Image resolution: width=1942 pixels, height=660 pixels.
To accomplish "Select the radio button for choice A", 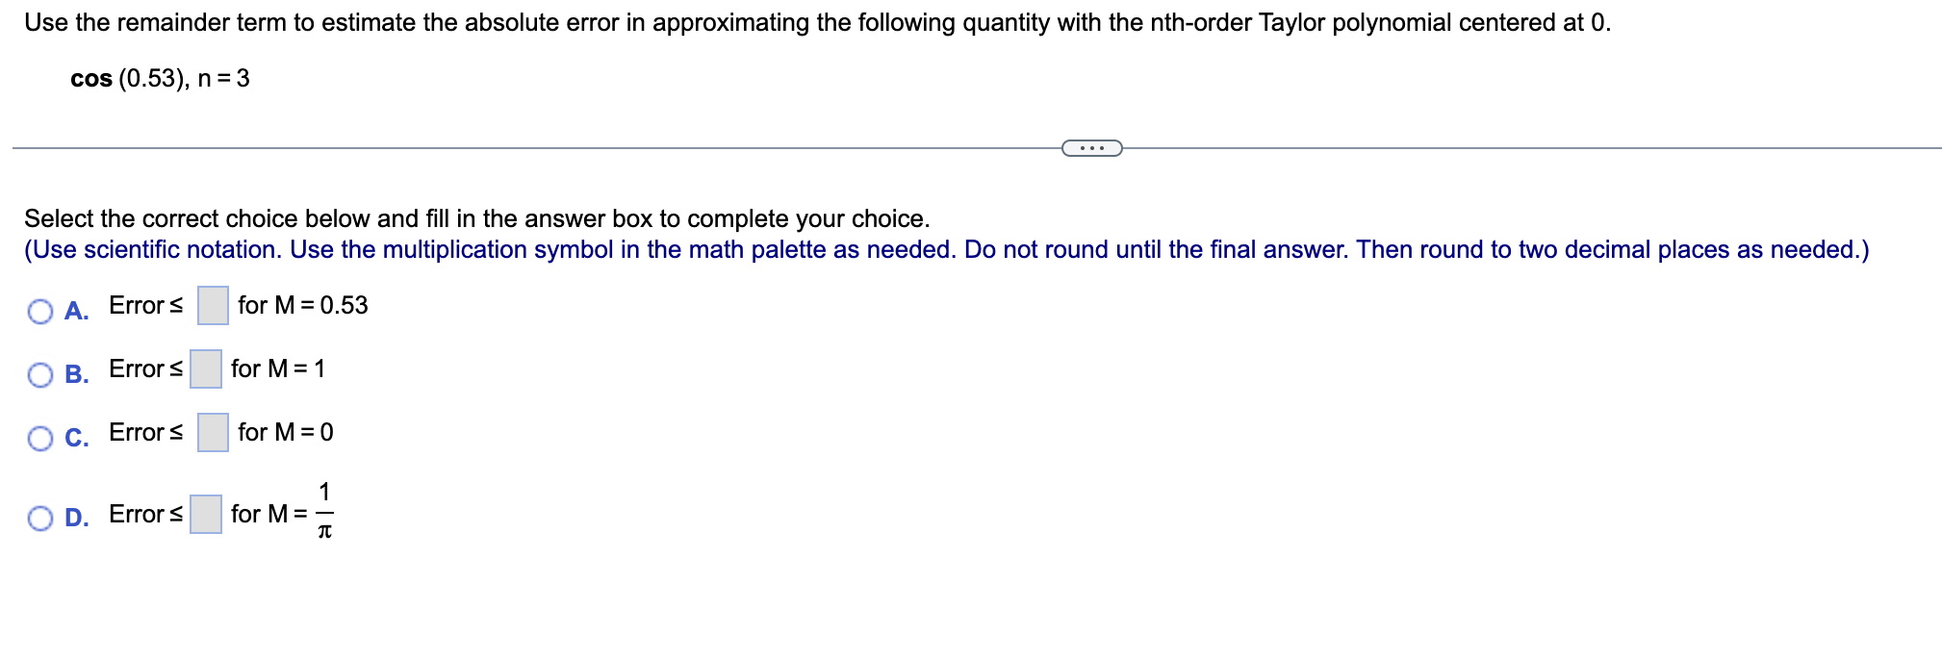I will pos(40,311).
